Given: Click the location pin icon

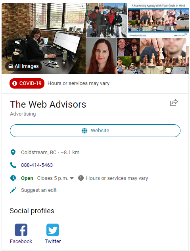Looking at the screenshot, I should [x=13, y=153].
